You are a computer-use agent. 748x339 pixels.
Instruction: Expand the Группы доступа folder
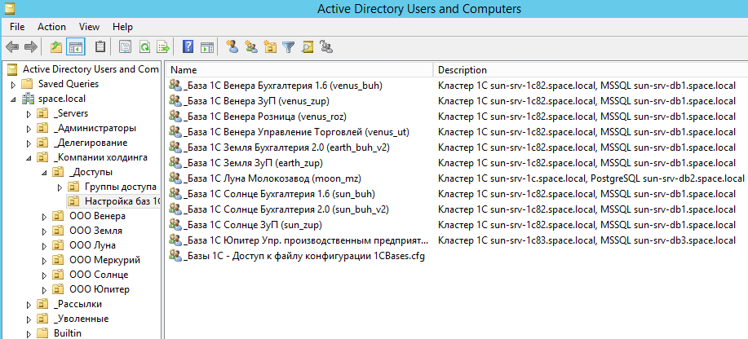[x=60, y=187]
